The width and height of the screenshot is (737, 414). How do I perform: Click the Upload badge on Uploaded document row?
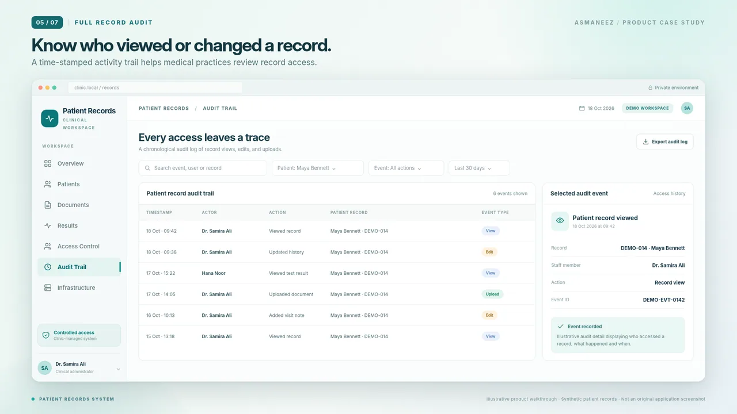click(x=492, y=294)
